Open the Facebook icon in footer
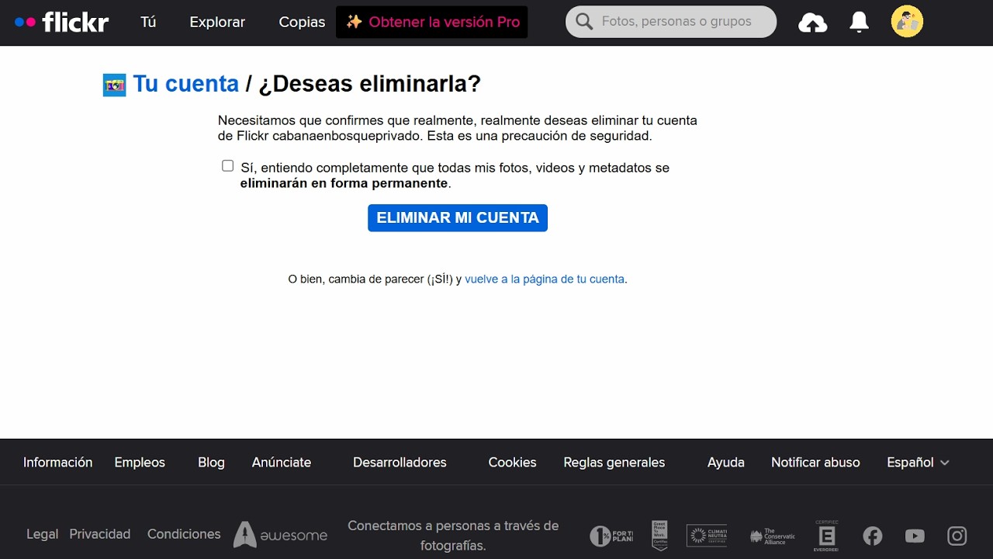The height and width of the screenshot is (559, 993). click(x=873, y=536)
